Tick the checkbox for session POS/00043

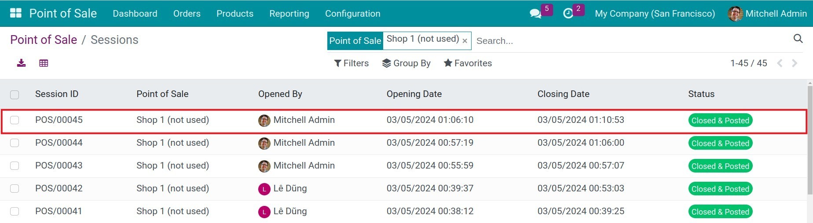15,166
